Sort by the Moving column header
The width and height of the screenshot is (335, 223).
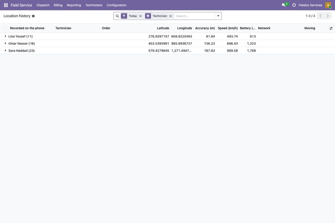point(309,28)
